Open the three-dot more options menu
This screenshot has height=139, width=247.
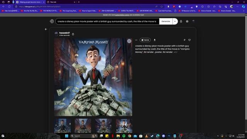tap(136, 40)
